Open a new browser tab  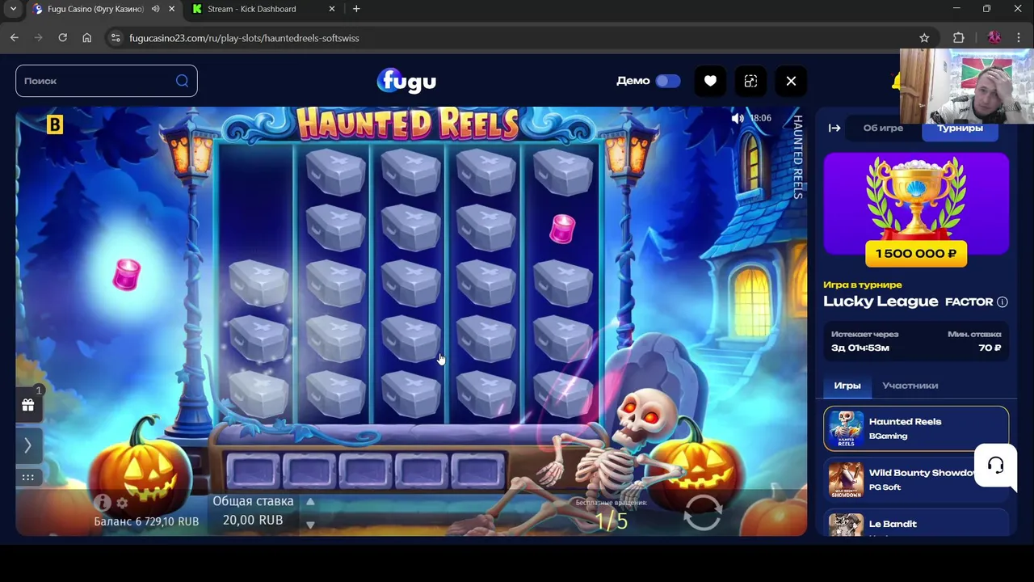pyautogui.click(x=356, y=9)
